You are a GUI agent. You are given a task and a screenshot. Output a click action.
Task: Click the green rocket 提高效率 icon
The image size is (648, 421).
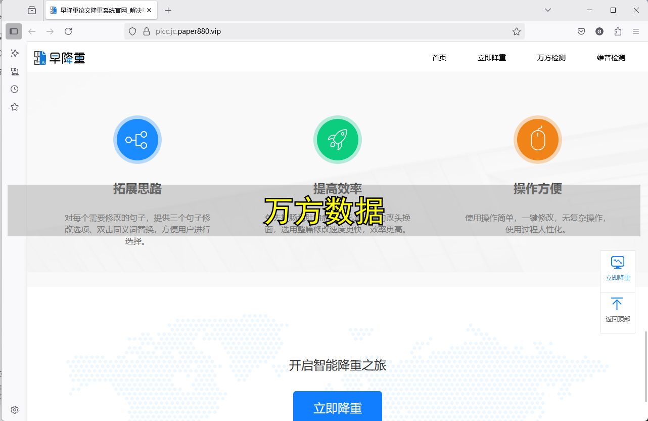338,140
